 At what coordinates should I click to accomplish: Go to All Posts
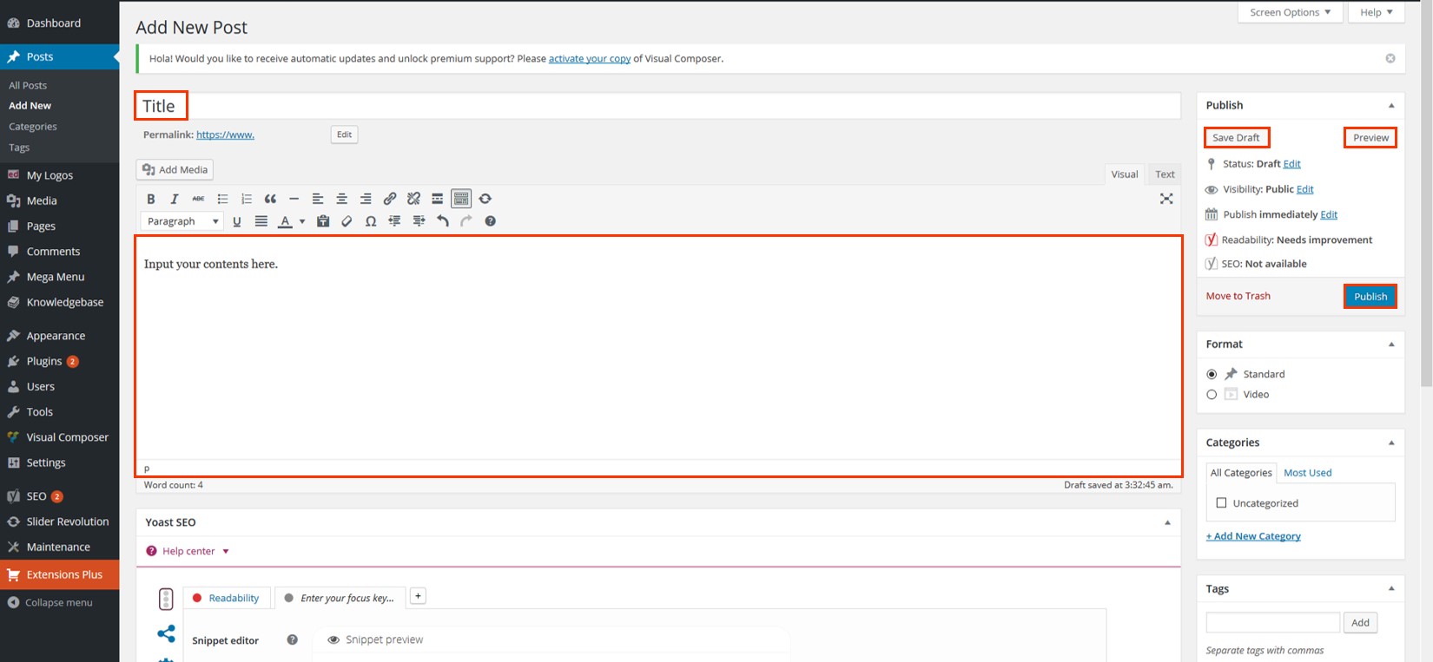(28, 85)
